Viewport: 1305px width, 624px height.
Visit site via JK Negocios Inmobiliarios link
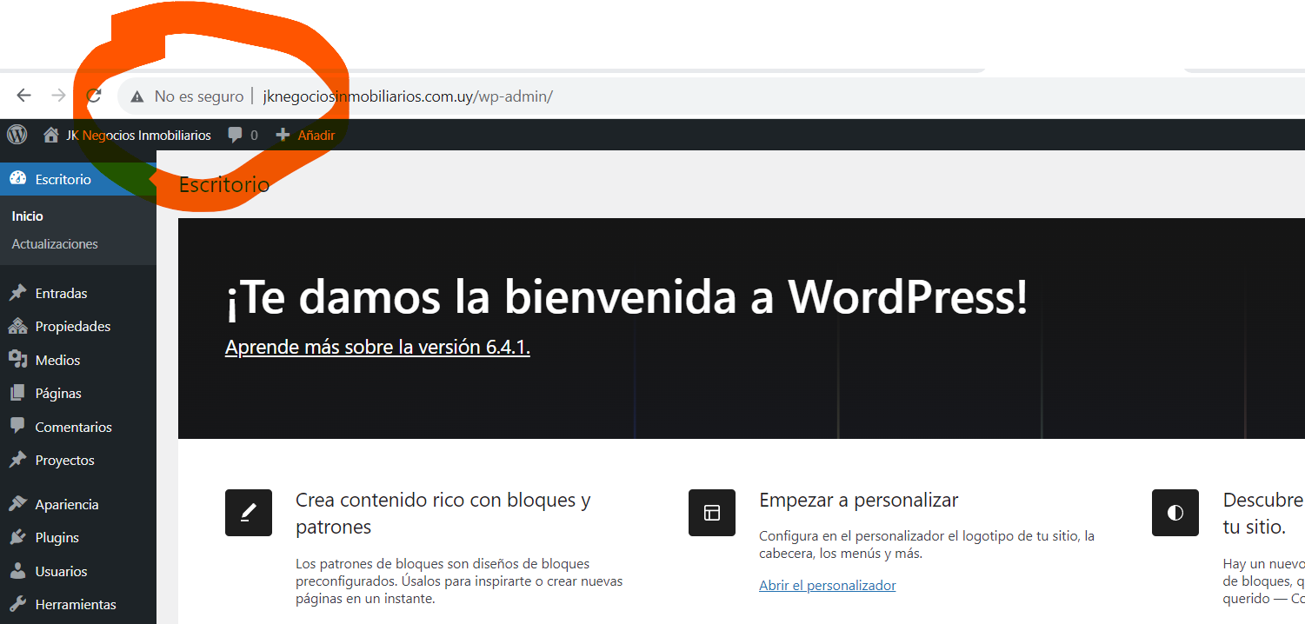click(138, 136)
